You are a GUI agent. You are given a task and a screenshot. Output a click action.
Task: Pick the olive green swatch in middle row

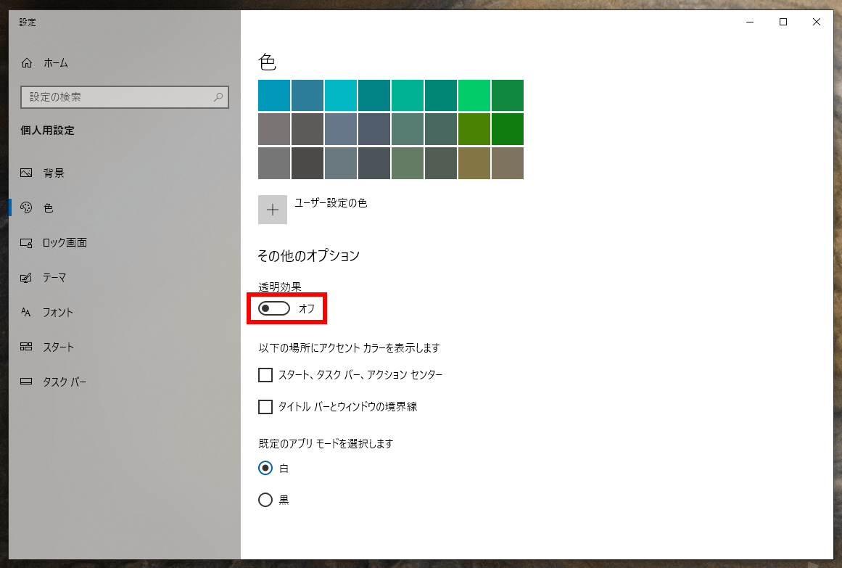(474, 129)
